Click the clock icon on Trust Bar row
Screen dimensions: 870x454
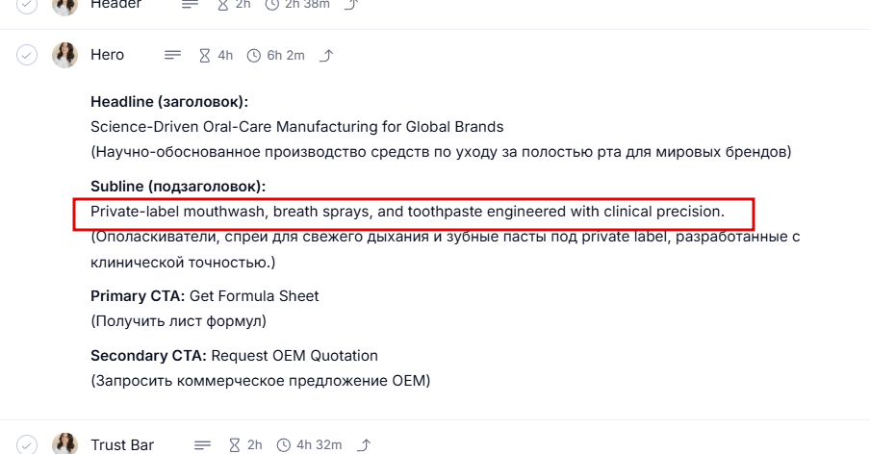[284, 445]
